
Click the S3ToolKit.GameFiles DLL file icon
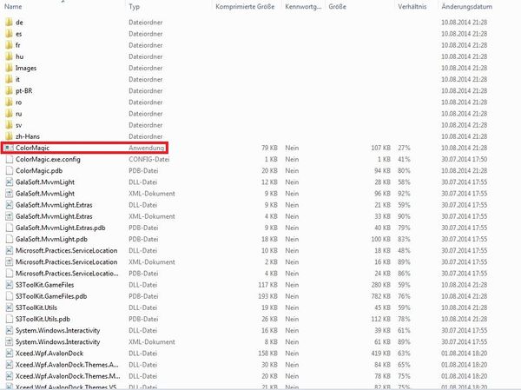[10, 285]
